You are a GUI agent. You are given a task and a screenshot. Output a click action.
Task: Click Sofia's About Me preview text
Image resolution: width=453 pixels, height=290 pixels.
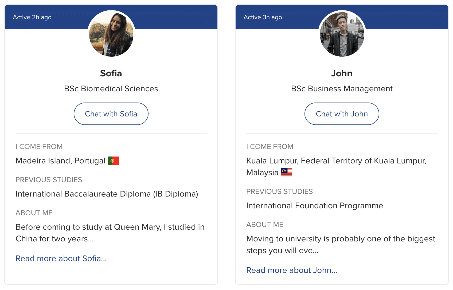click(110, 233)
